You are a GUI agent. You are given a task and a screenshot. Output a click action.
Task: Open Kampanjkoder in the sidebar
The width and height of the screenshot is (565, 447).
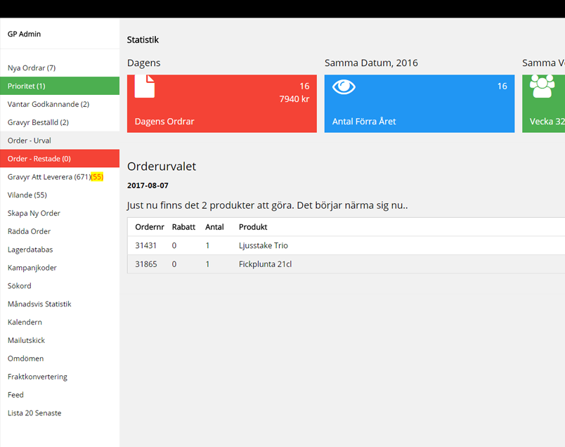(32, 268)
